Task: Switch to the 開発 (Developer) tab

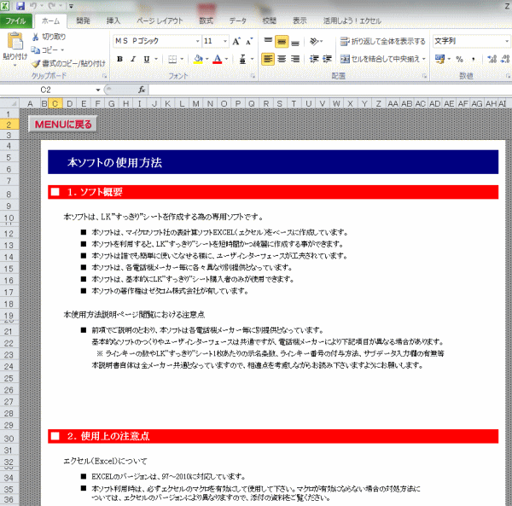Action: (x=83, y=21)
